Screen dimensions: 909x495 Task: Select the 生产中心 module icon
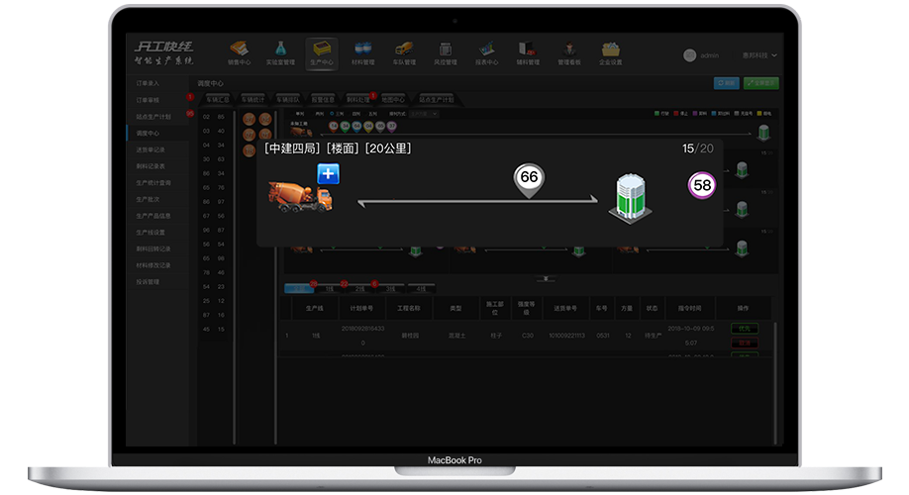(x=321, y=52)
